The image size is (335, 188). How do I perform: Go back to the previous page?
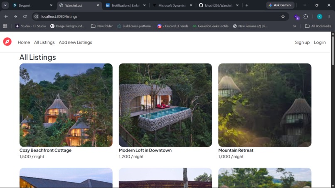click(6, 17)
